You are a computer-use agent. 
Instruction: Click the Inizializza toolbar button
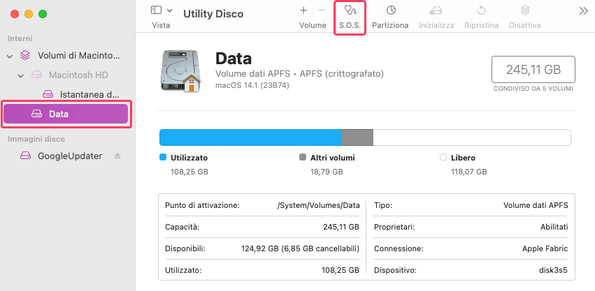point(436,18)
